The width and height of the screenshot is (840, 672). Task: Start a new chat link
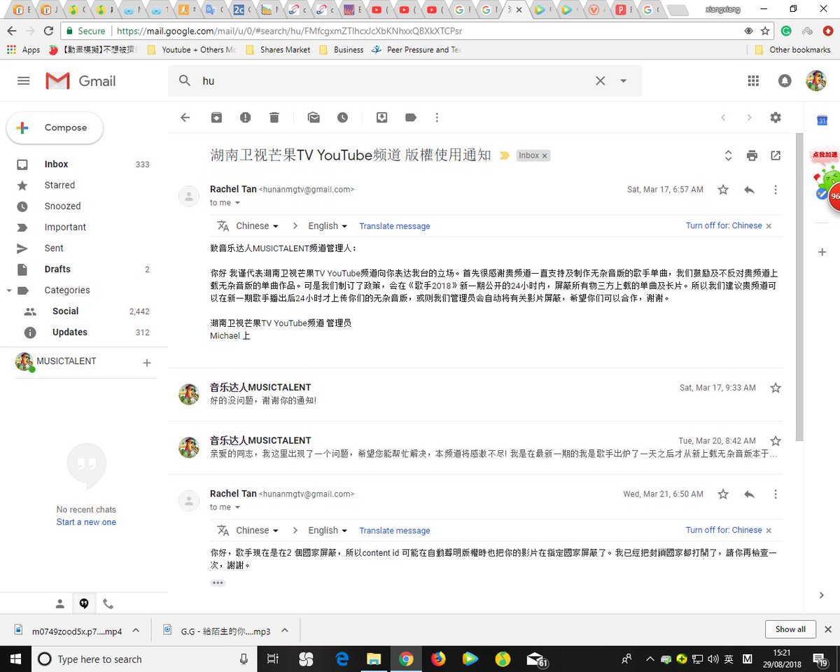pos(86,522)
